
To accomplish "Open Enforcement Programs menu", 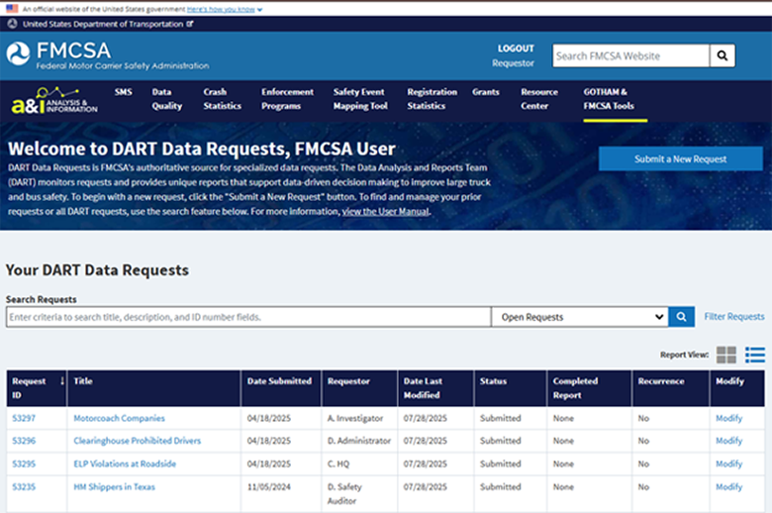I will click(287, 99).
